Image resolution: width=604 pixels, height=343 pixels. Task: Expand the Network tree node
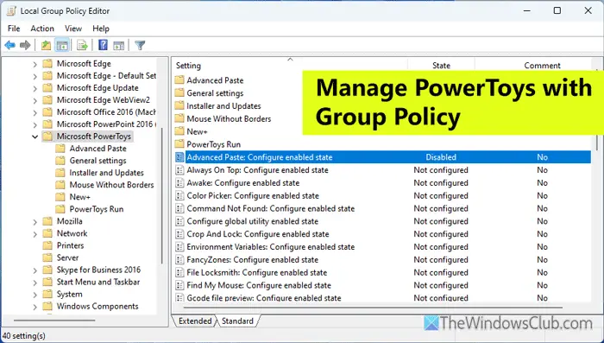coord(35,234)
